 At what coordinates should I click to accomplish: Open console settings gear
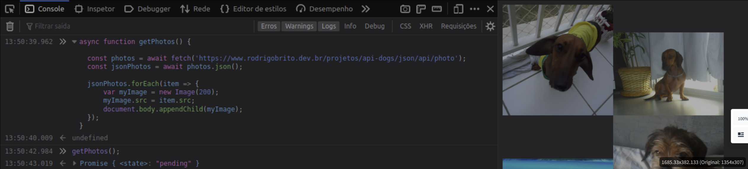(x=490, y=26)
